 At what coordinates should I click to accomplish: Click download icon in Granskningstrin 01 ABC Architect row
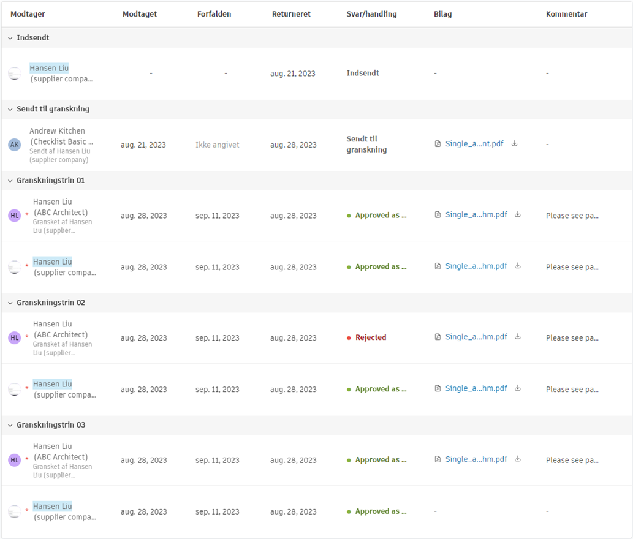point(517,215)
